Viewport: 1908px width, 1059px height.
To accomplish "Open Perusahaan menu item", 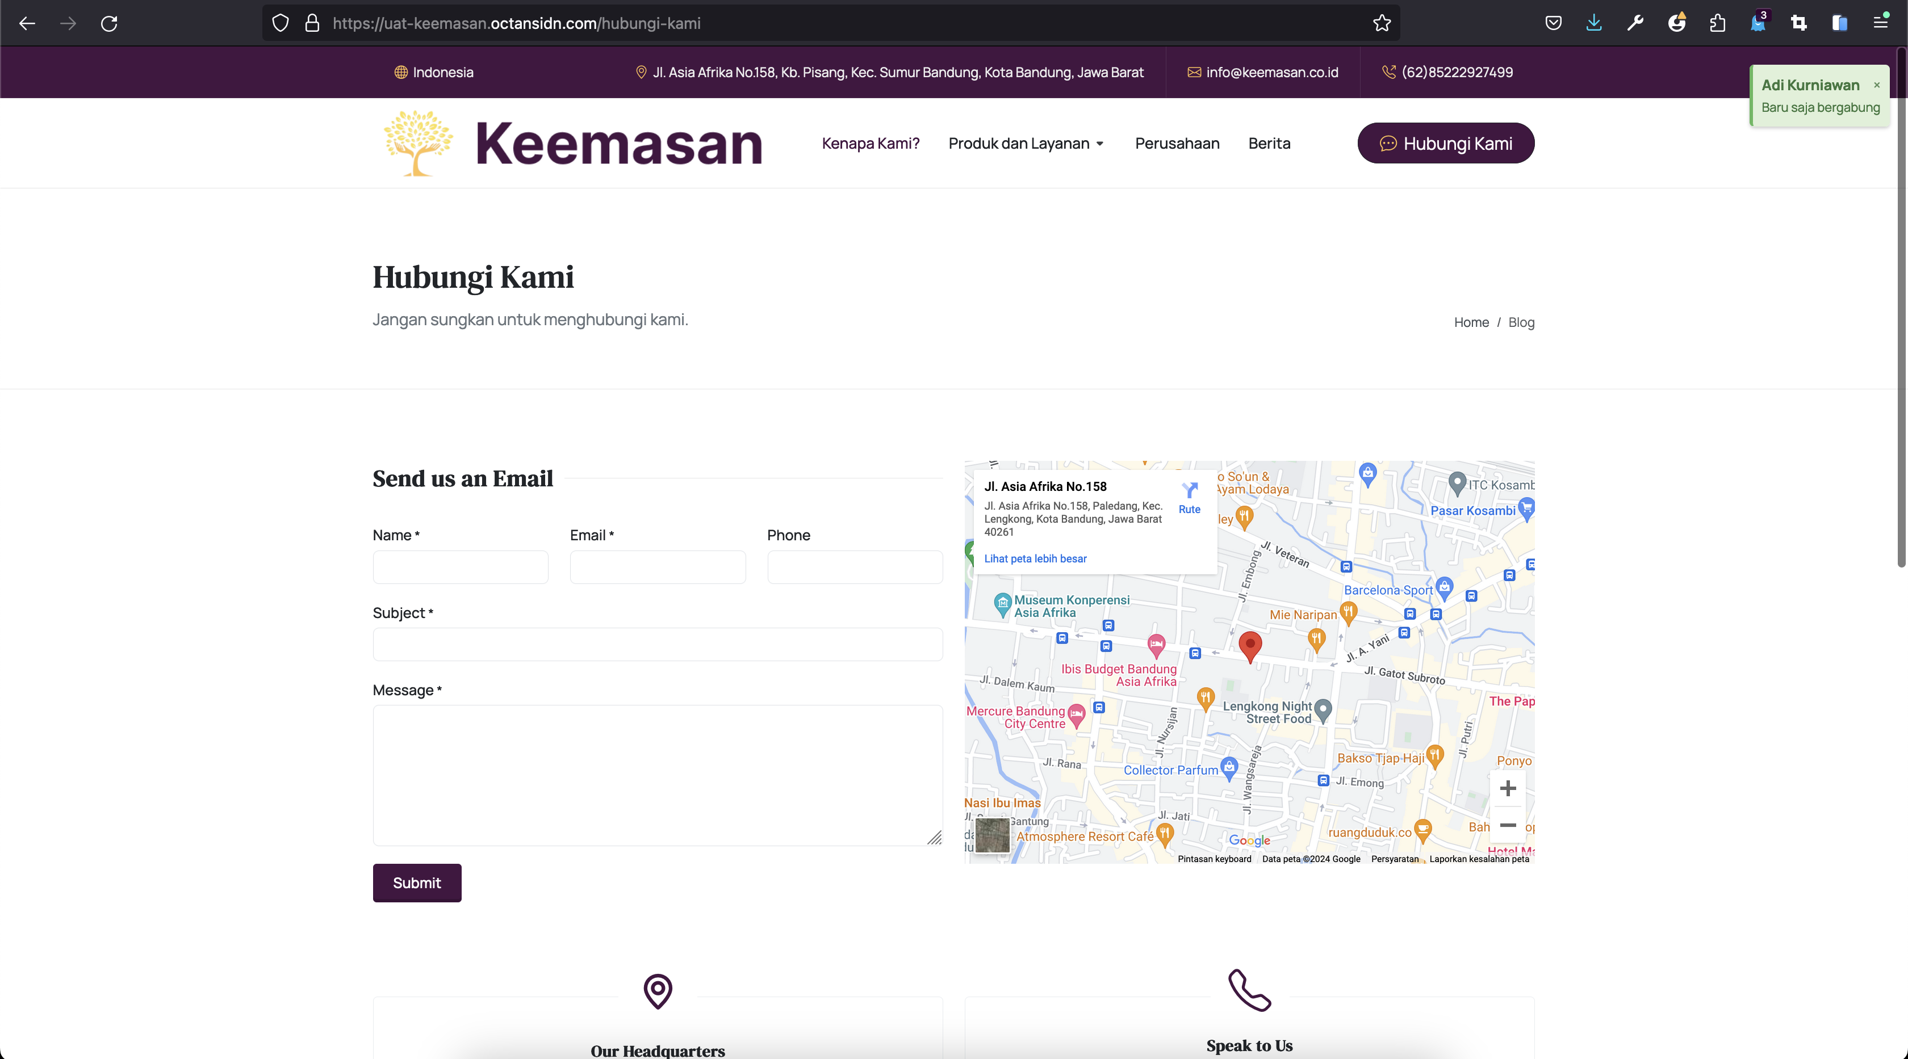I will [x=1177, y=144].
